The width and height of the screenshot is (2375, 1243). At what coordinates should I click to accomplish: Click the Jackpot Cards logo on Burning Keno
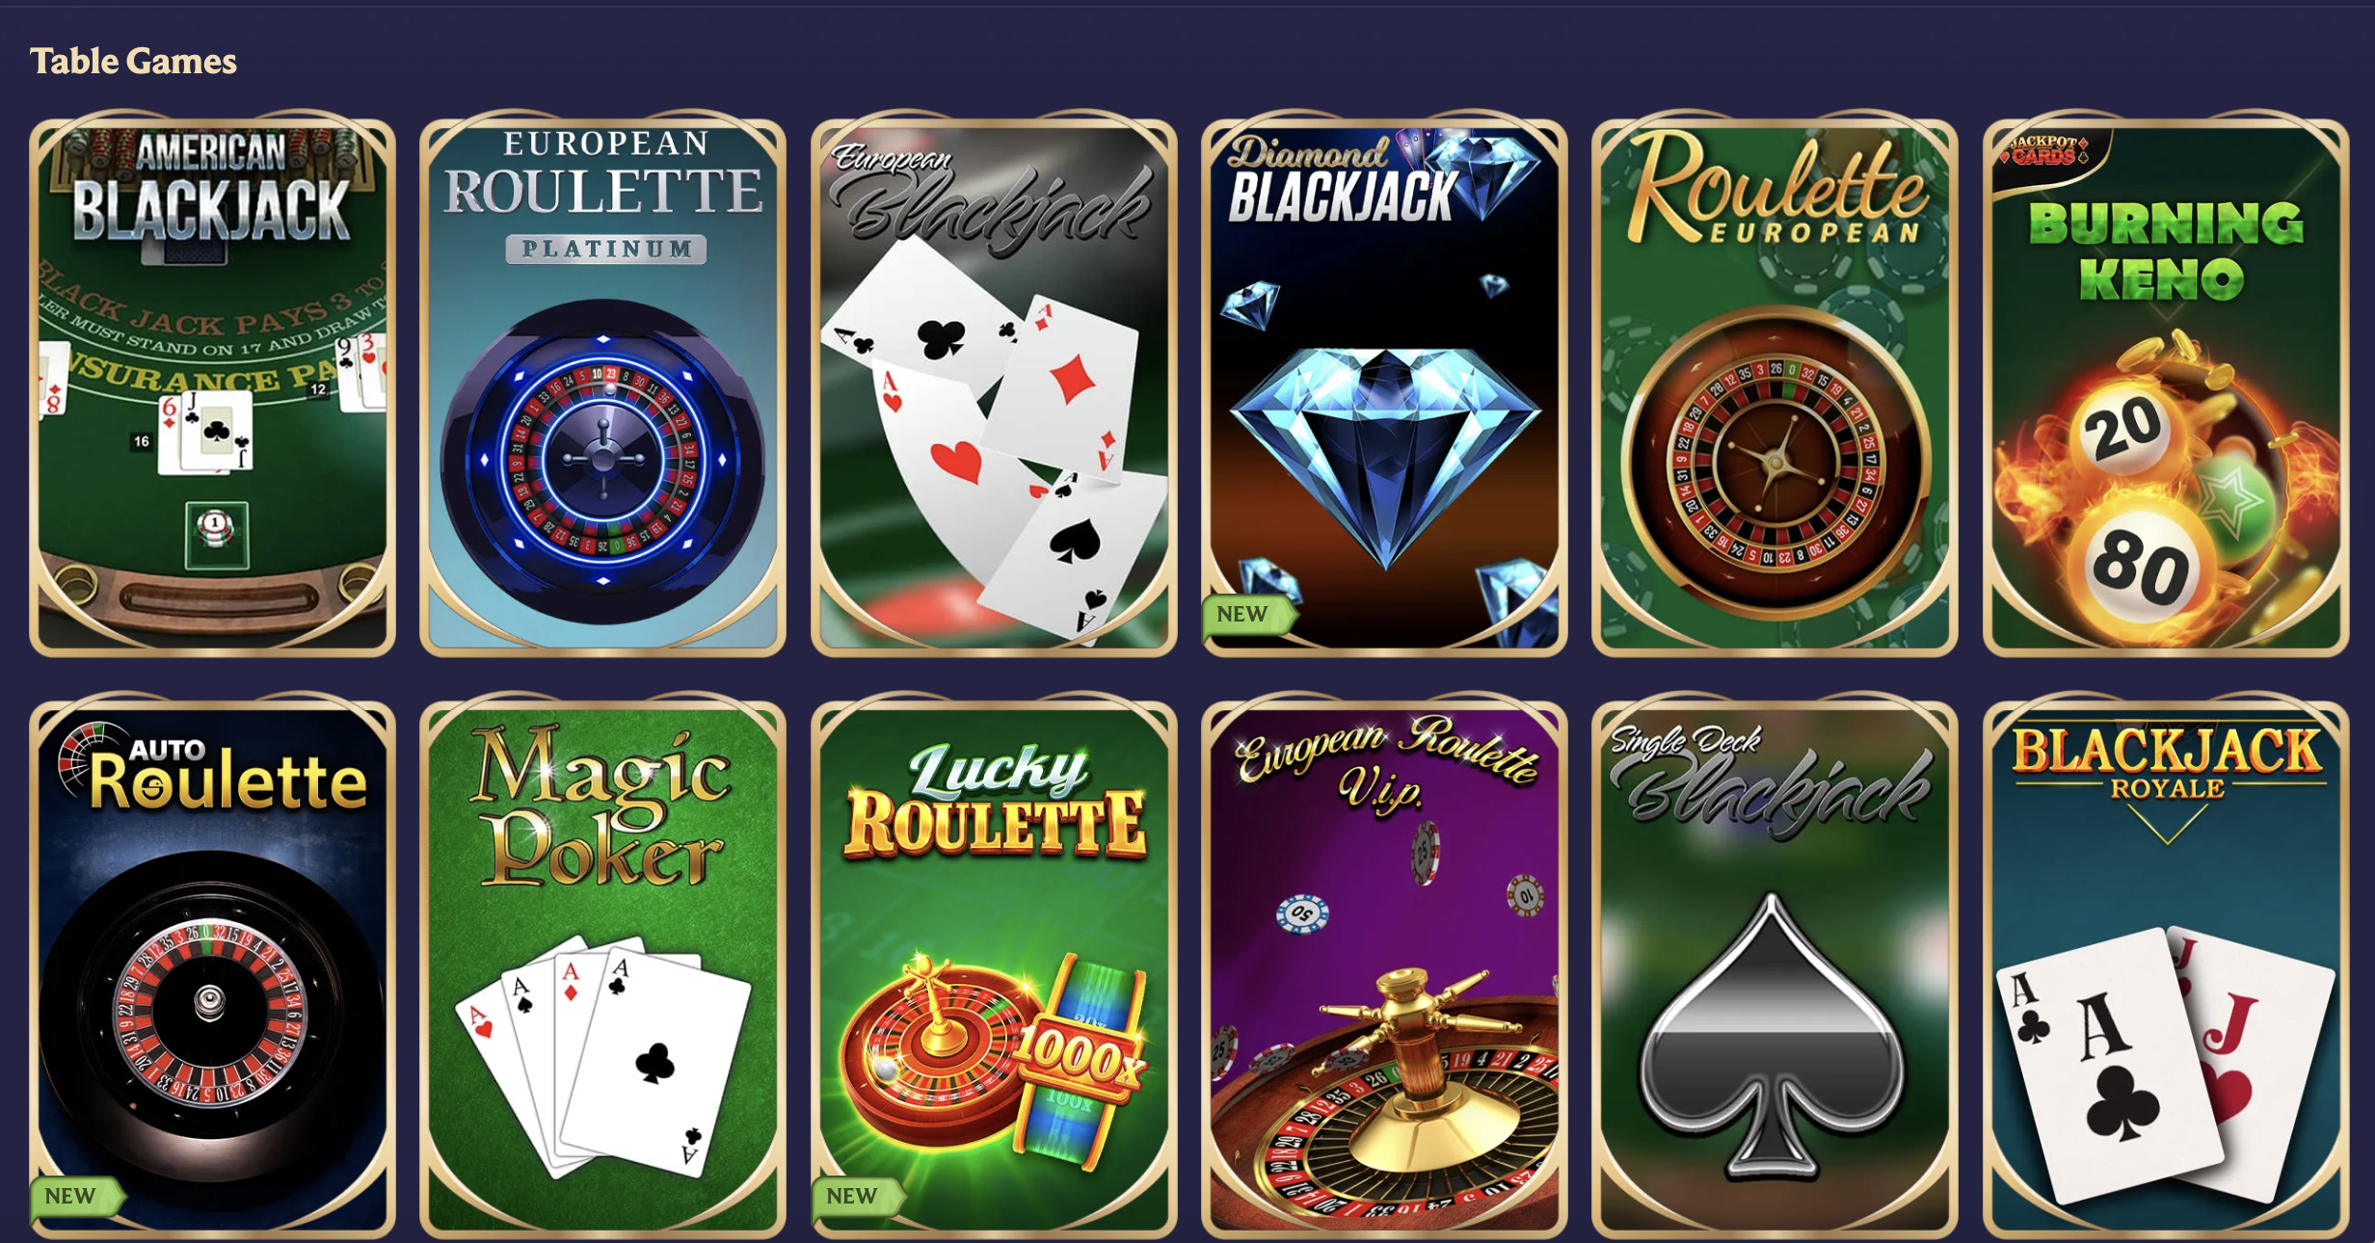2046,150
